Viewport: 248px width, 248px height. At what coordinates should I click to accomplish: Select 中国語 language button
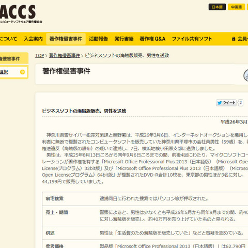[x=236, y=7]
